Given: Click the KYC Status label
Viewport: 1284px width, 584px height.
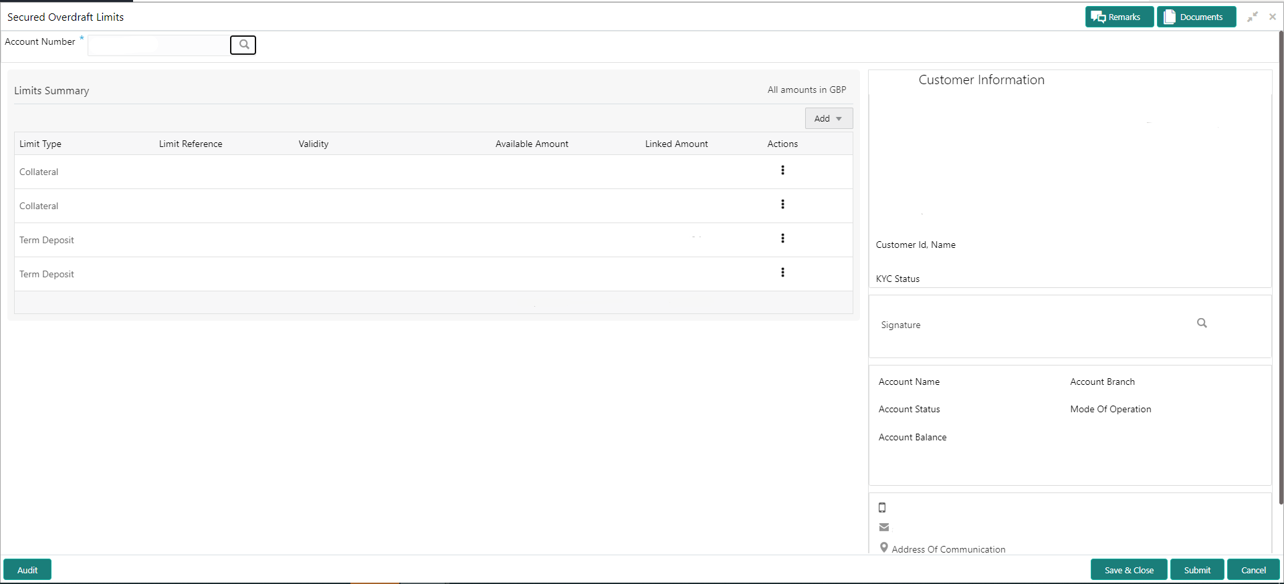Looking at the screenshot, I should (x=897, y=279).
